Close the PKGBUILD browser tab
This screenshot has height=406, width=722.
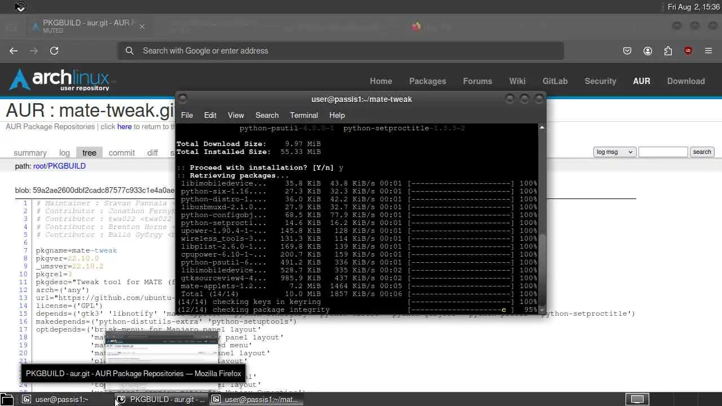coord(142,27)
